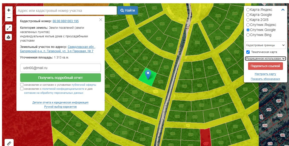Open политикой конфиденциальности link
Screen dimensions: 289x146
click(63, 89)
